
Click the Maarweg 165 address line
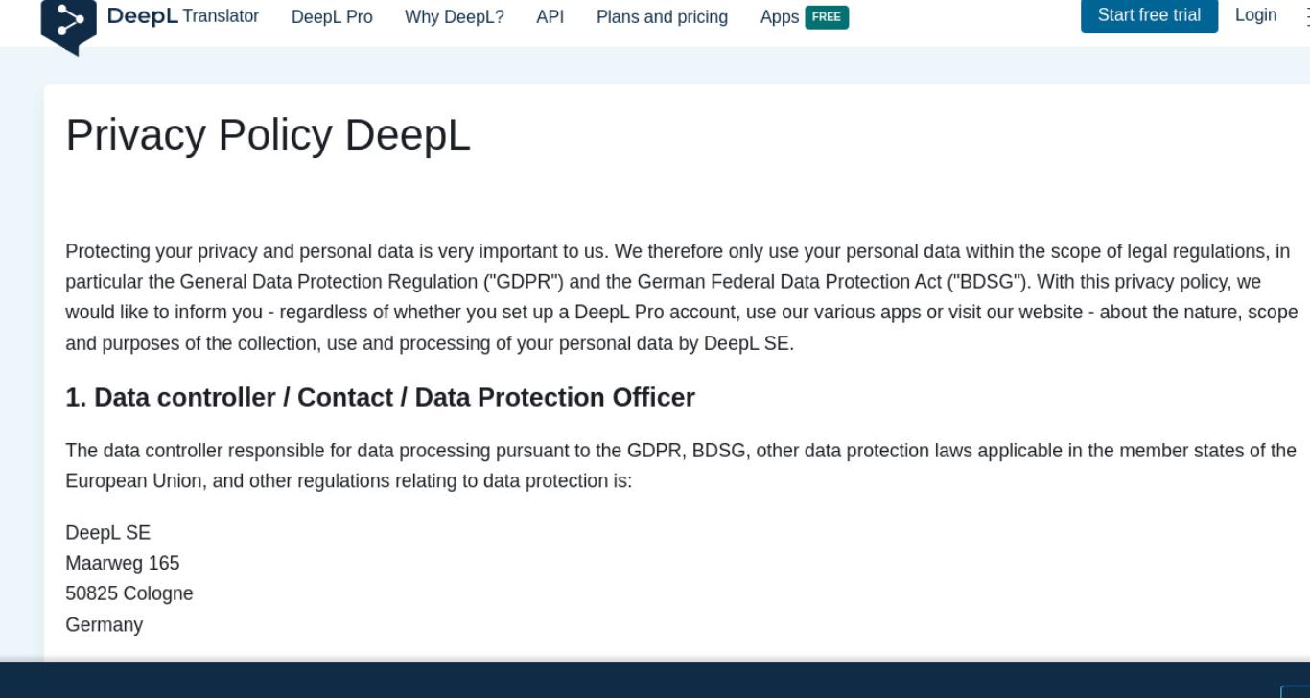pyautogui.click(x=123, y=564)
